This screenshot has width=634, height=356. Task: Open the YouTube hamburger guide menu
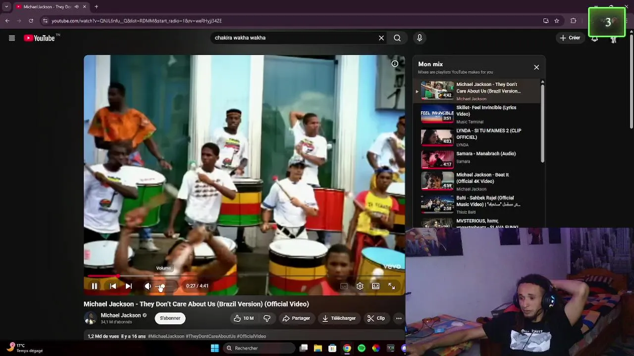[x=12, y=38]
